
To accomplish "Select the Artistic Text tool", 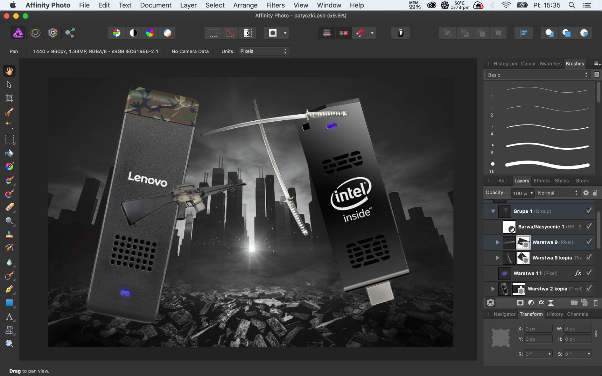I will (x=9, y=317).
